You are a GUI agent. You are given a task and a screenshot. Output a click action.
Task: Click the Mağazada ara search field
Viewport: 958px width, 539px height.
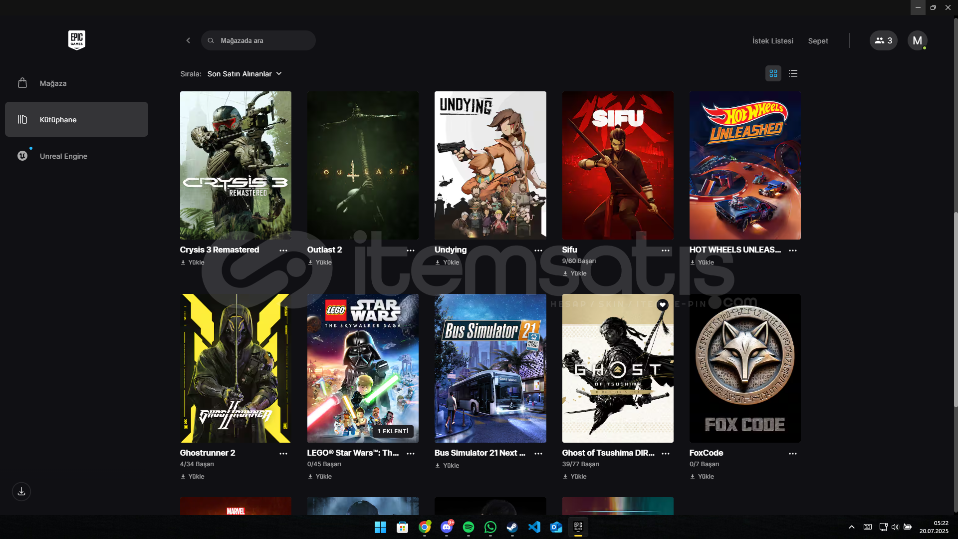point(258,40)
